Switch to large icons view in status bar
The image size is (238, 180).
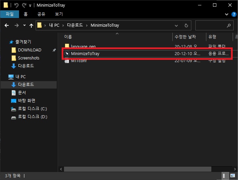point(233,176)
